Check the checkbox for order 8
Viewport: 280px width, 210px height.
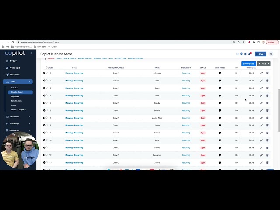coord(46,125)
